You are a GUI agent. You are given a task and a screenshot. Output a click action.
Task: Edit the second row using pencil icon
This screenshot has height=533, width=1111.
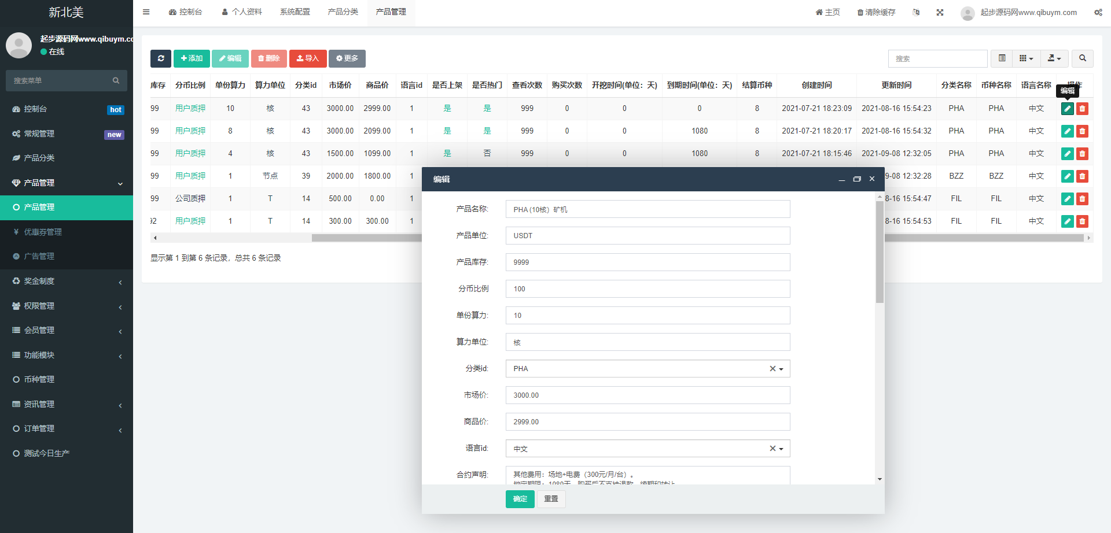(x=1067, y=131)
